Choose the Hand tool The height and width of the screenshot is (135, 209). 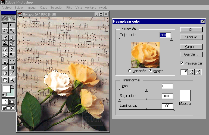coord(5,79)
